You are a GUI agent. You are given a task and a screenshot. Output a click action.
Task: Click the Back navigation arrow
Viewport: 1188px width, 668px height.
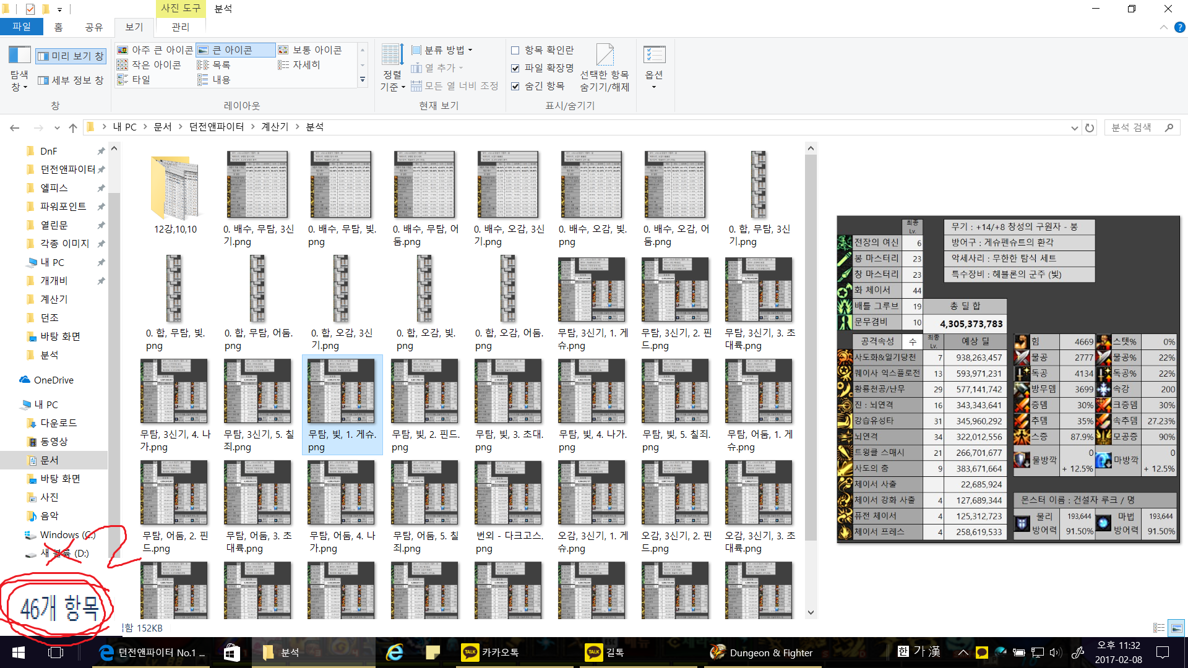point(15,127)
